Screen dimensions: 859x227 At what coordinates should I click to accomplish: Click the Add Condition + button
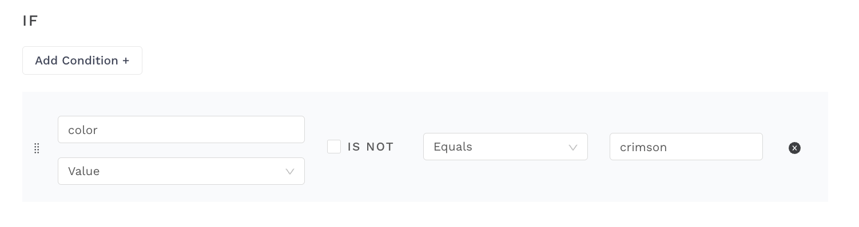(82, 60)
